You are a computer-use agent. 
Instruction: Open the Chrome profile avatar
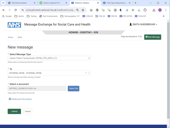[x=160, y=10]
